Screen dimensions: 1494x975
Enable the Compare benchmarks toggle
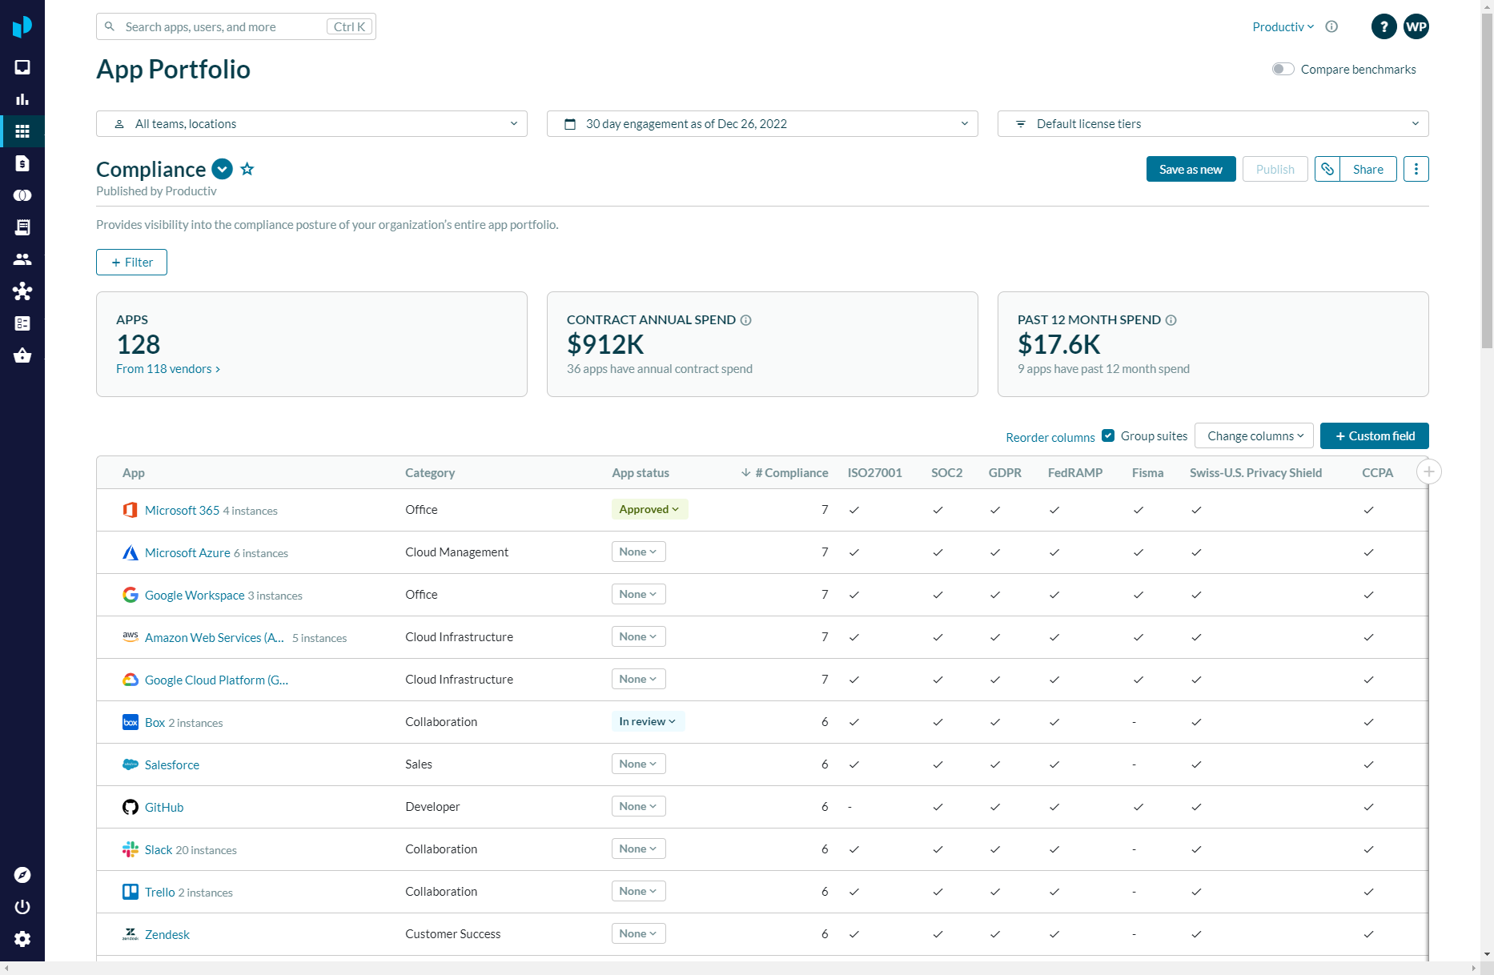tap(1283, 70)
